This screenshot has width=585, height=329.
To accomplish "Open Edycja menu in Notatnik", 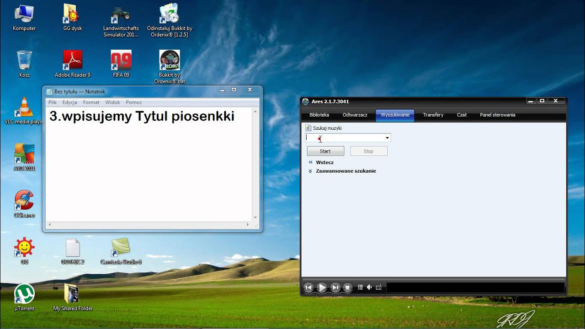I will (70, 102).
